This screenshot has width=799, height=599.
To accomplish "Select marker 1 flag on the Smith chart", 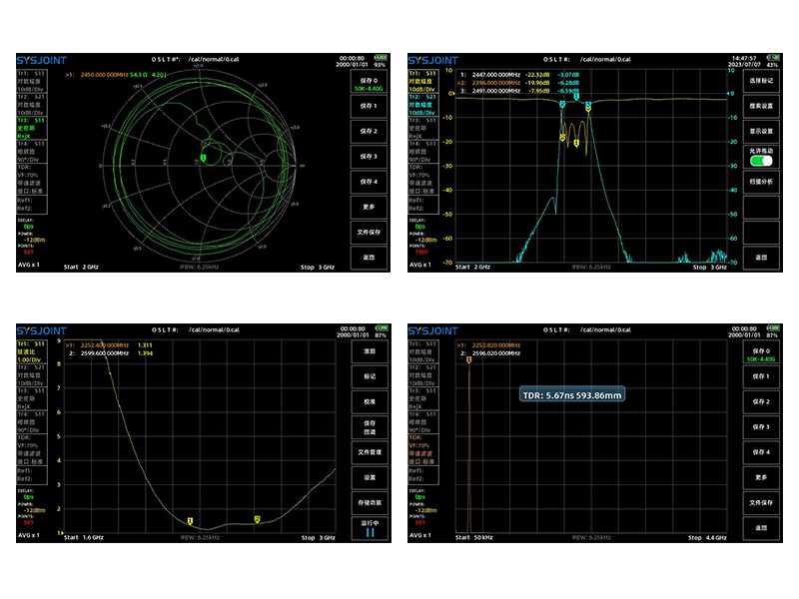I will [204, 158].
